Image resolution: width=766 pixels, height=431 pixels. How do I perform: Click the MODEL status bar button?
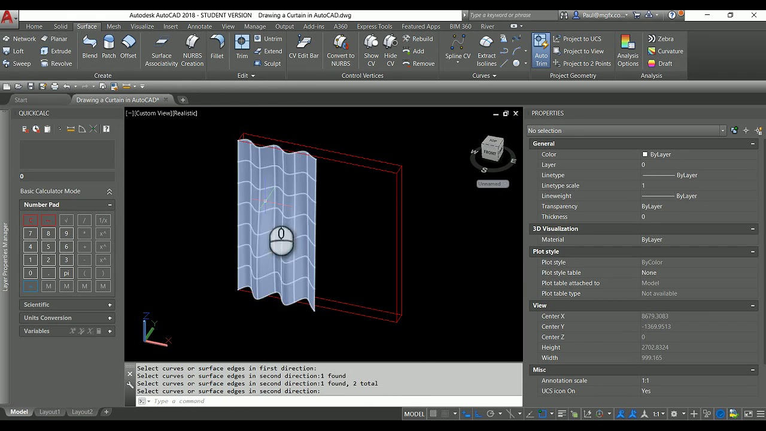pyautogui.click(x=414, y=414)
